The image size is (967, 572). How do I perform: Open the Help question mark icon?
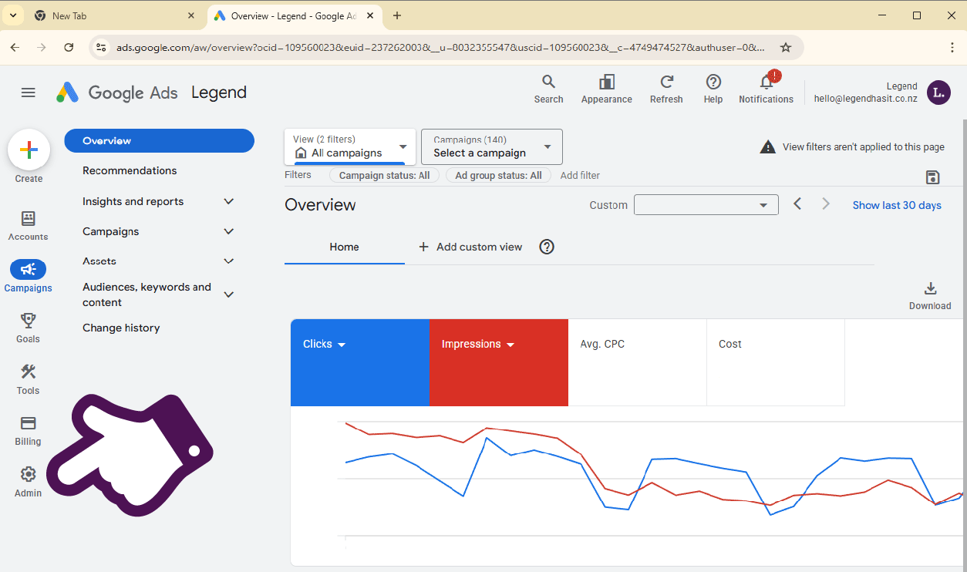coord(713,82)
